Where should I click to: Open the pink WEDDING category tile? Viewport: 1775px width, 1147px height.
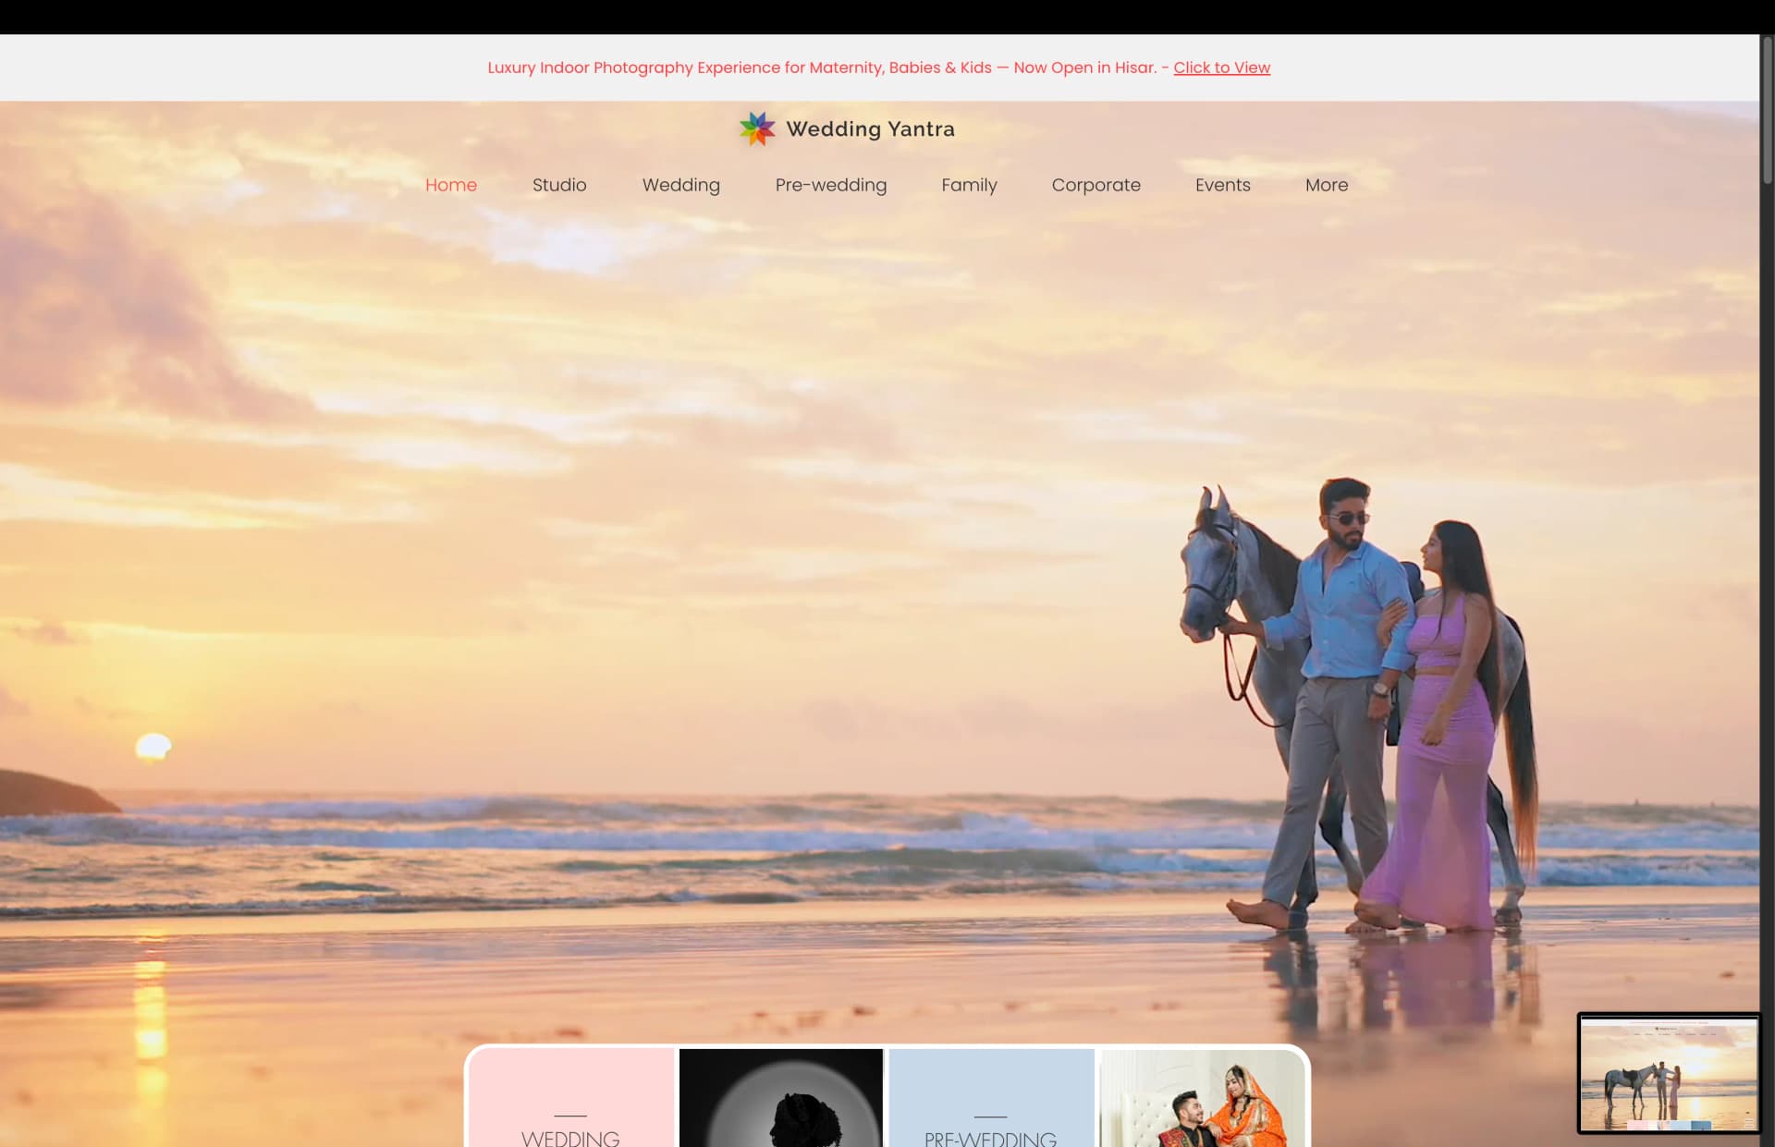click(x=571, y=1098)
